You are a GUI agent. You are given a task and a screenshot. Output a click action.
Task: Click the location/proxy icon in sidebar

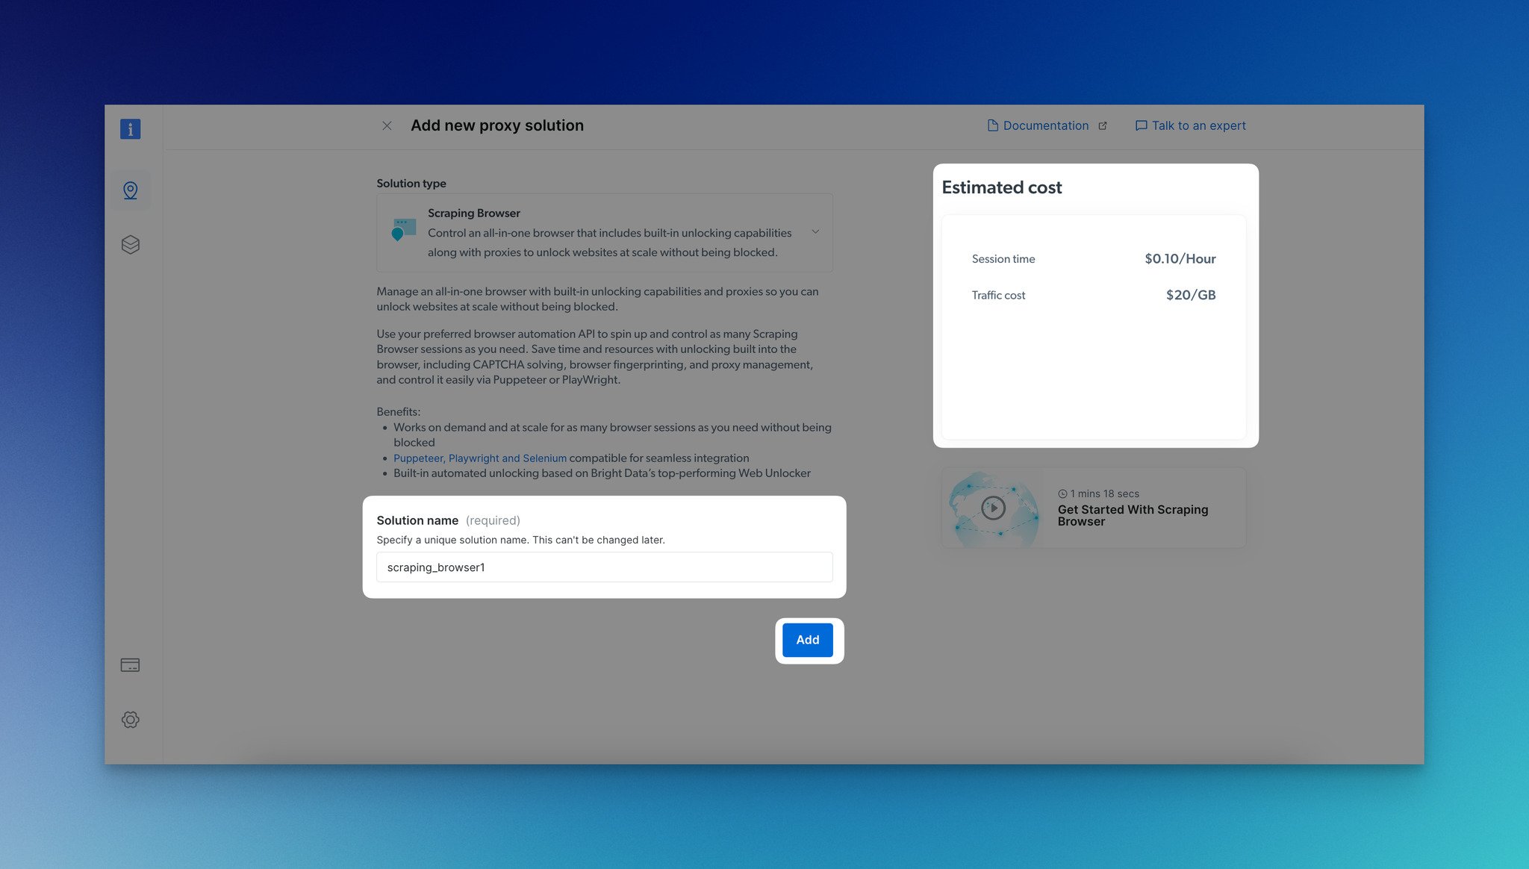[130, 189]
